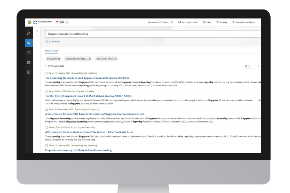Open the 25 results-per-page dropdown
This screenshot has height=193, width=290.
coord(247,66)
